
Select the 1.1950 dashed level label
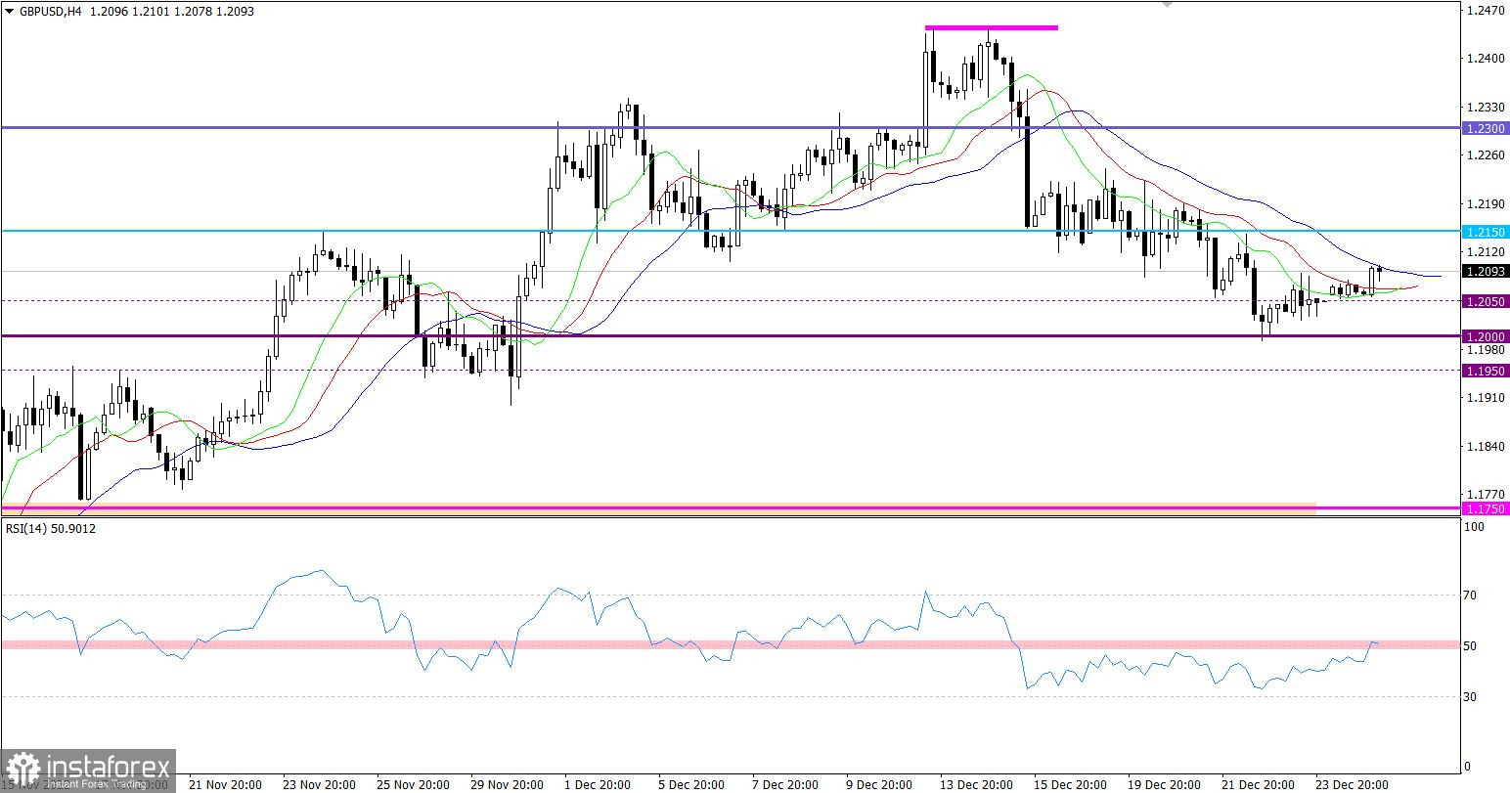coord(1486,371)
